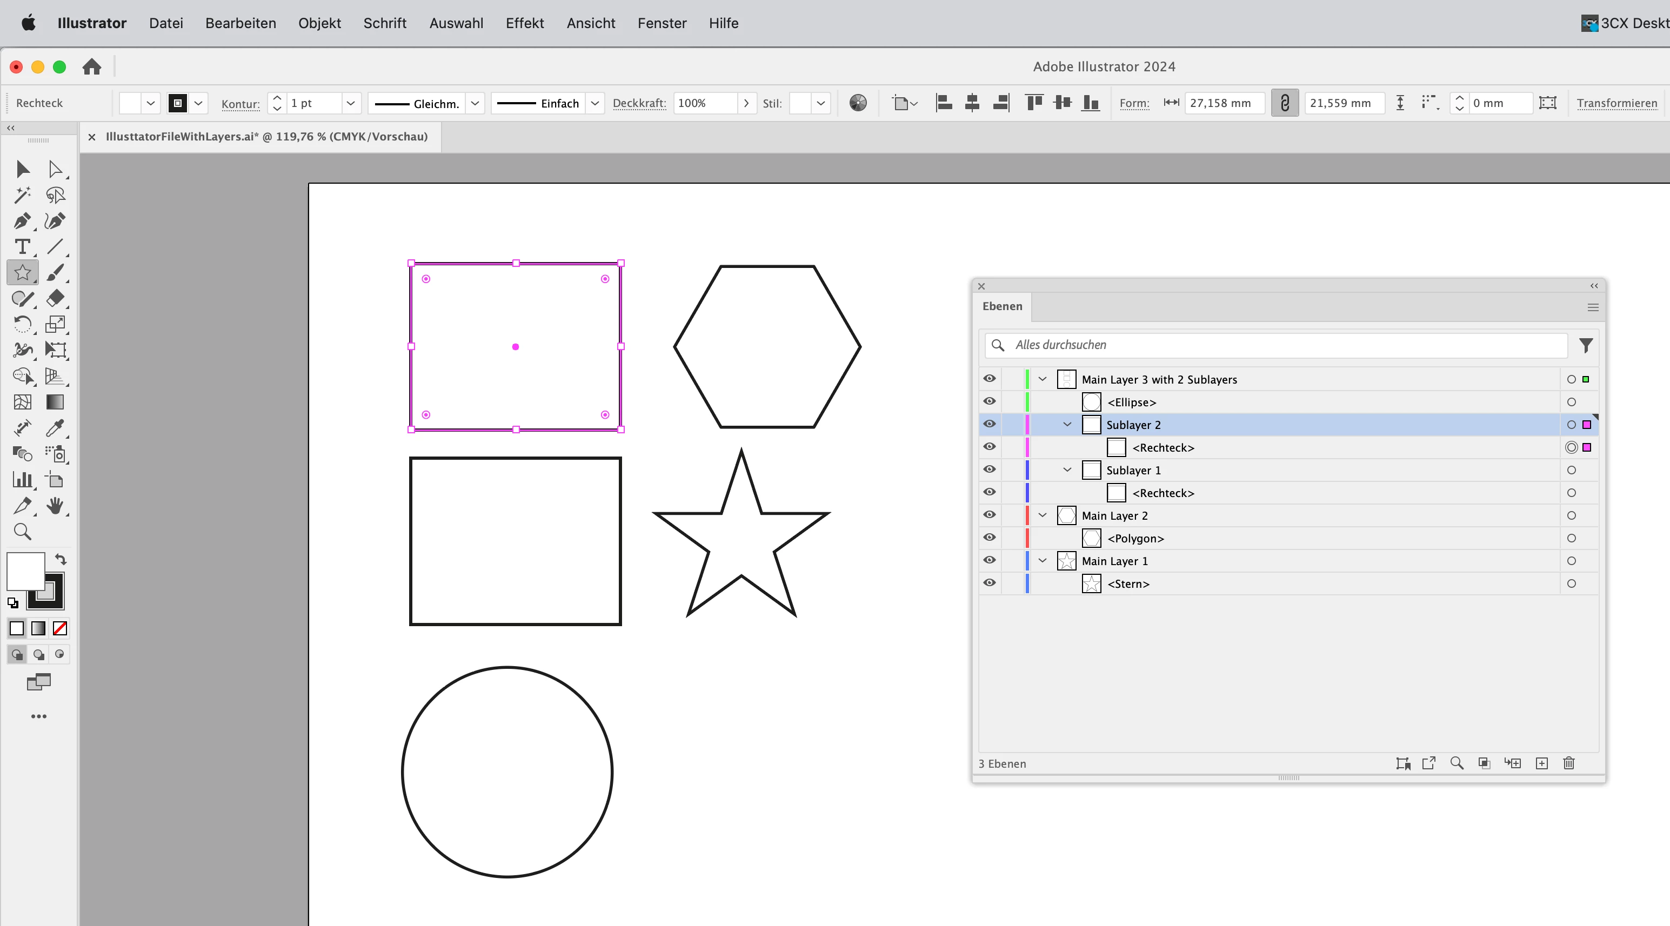Hide the Stern object eye icon
1670x926 pixels.
click(989, 583)
